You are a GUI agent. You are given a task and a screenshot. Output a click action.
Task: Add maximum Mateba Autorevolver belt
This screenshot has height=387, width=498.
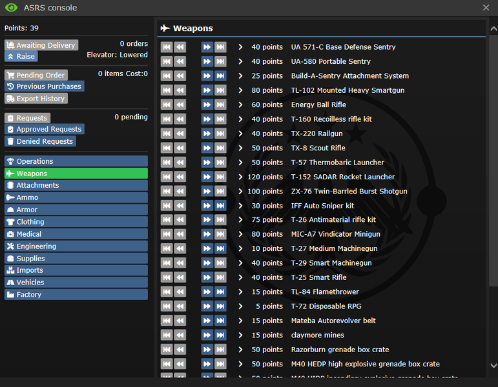(x=220, y=321)
